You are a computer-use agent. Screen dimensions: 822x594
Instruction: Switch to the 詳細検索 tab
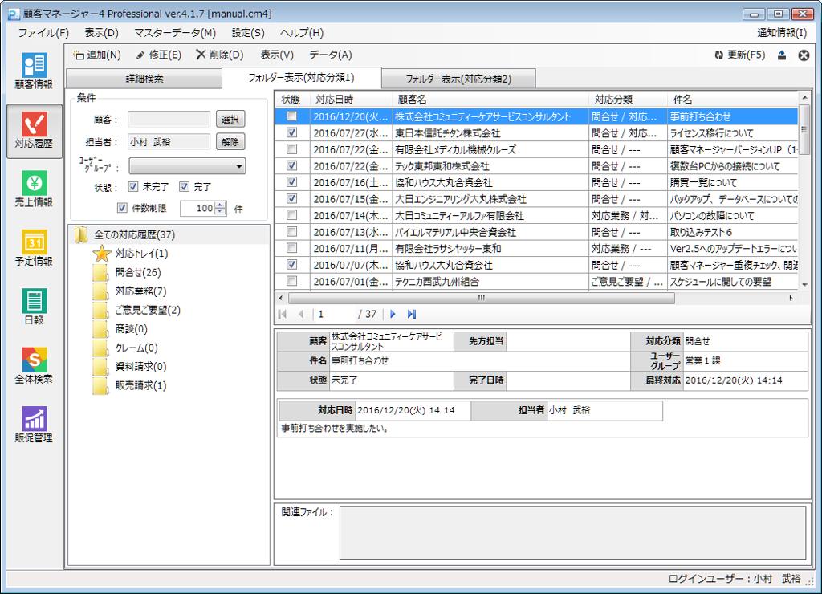(x=144, y=79)
